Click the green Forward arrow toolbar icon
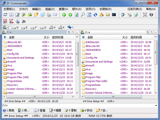This screenshot has width=160, height=120. click(x=70, y=15)
